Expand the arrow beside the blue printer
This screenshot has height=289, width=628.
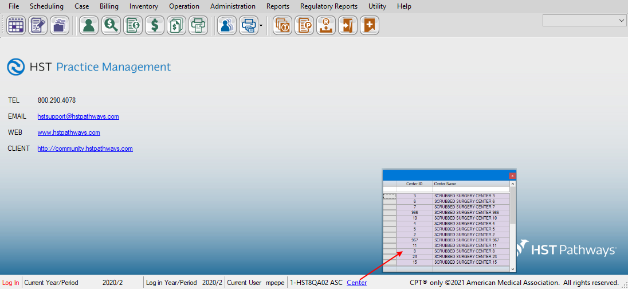click(x=261, y=26)
